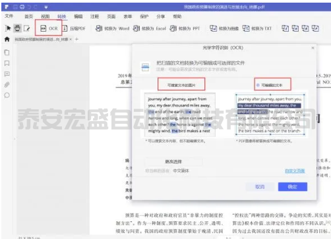Open the 注释 ribbon tab
Viewport: 331px width, 239px height.
(x=95, y=16)
